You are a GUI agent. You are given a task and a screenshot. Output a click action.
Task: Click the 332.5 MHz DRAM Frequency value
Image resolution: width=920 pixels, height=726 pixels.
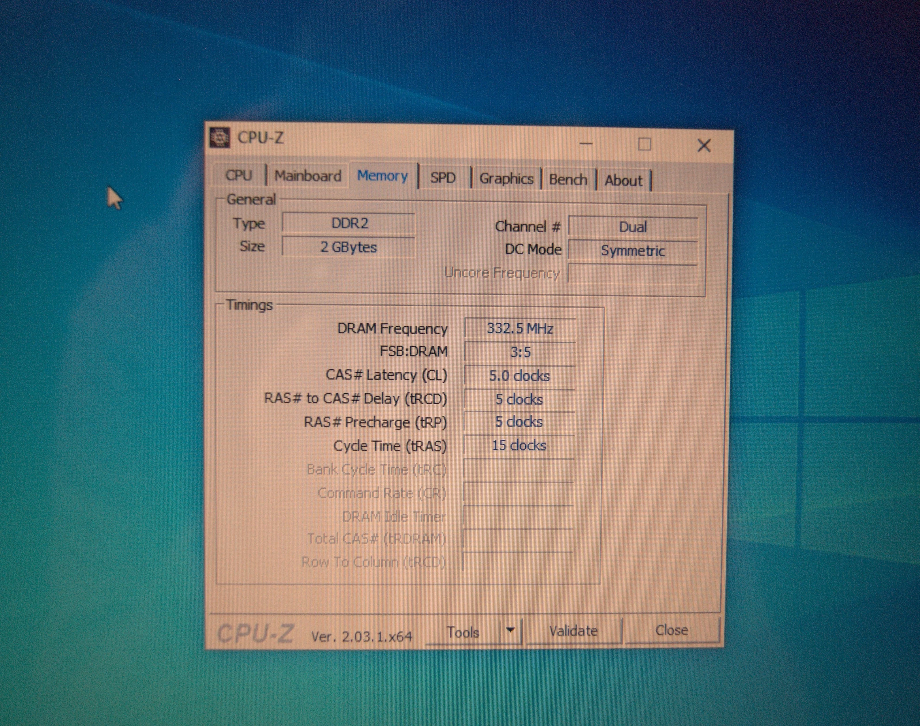point(520,329)
